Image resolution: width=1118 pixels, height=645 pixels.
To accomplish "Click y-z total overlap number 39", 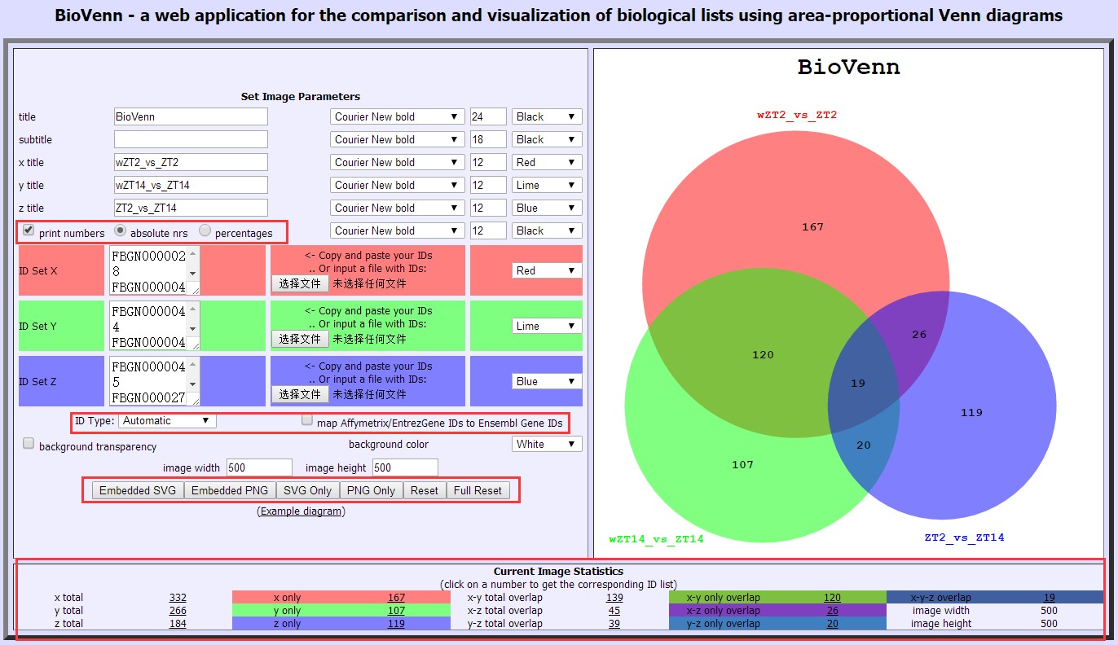I will point(614,624).
